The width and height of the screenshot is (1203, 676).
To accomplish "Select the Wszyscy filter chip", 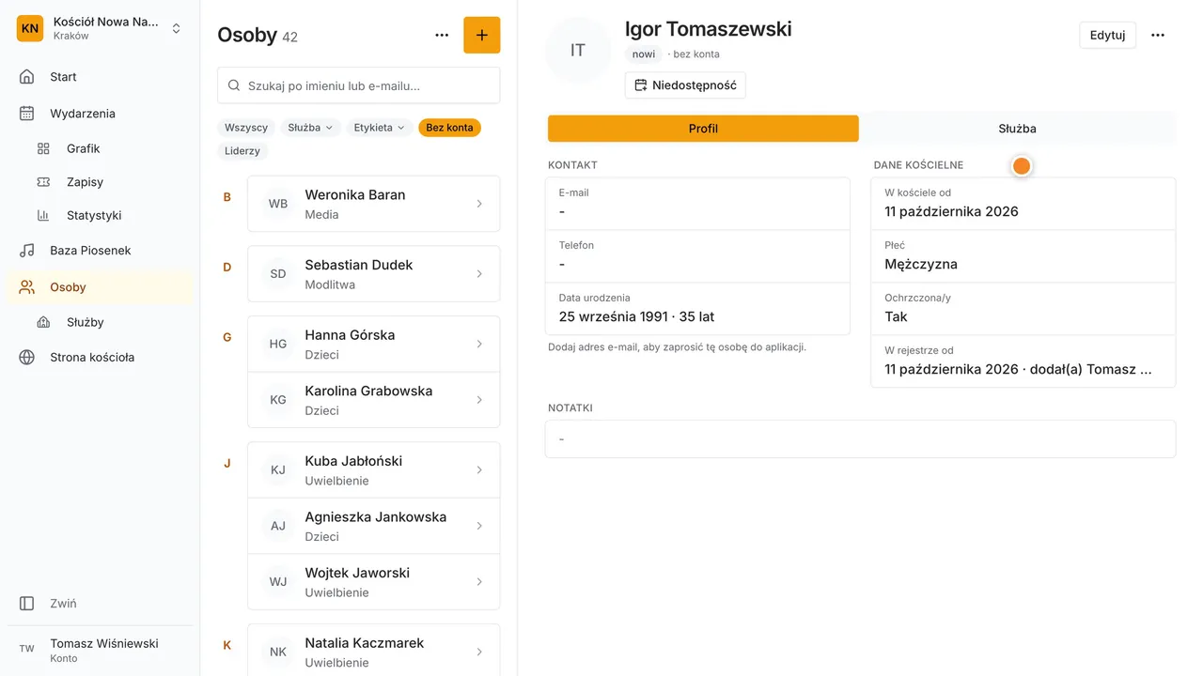I will click(246, 128).
